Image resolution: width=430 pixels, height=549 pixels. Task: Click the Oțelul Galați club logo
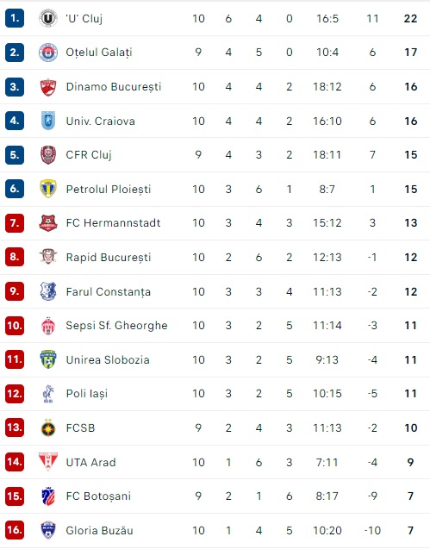click(48, 53)
